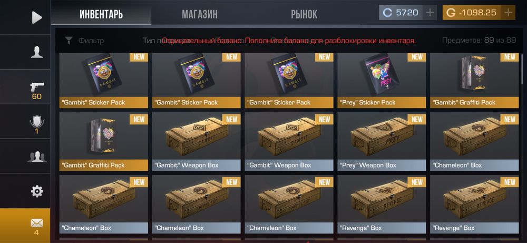The image size is (527, 243).
Task: Open the player profile icon
Action: coord(37,52)
